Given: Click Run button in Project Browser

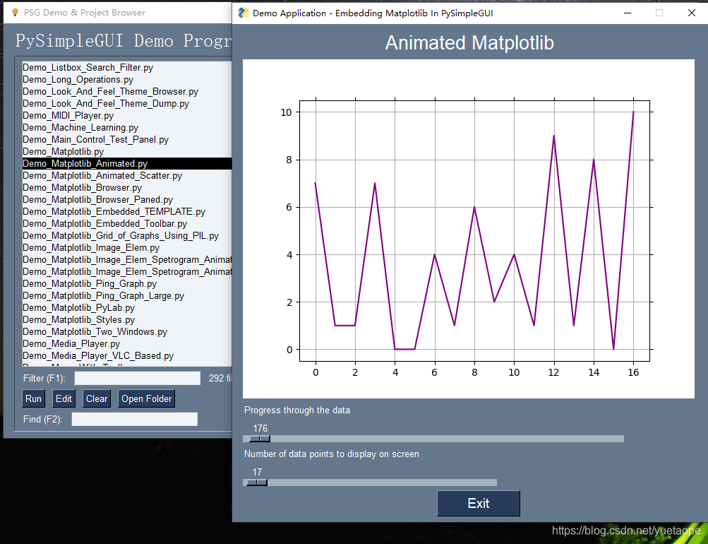Looking at the screenshot, I should tap(33, 398).
